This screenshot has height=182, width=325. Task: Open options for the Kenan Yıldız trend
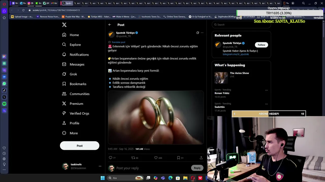pos(266,90)
